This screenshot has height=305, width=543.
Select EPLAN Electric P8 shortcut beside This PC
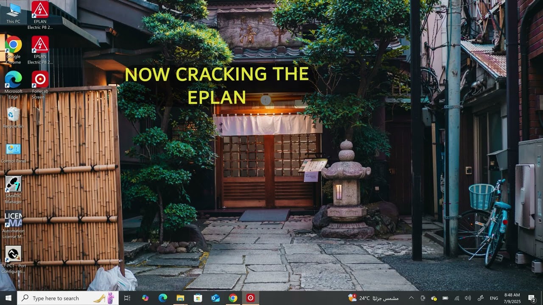(40, 15)
